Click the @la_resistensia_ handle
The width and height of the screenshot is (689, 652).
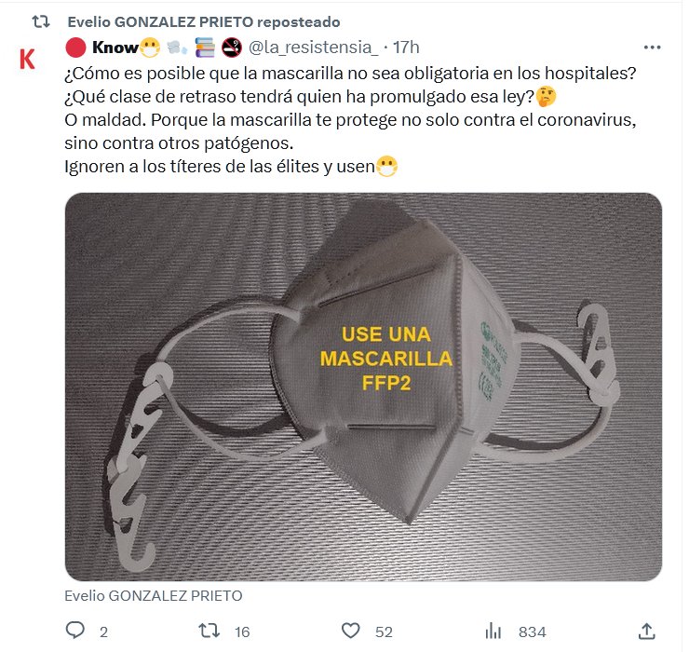(x=313, y=48)
